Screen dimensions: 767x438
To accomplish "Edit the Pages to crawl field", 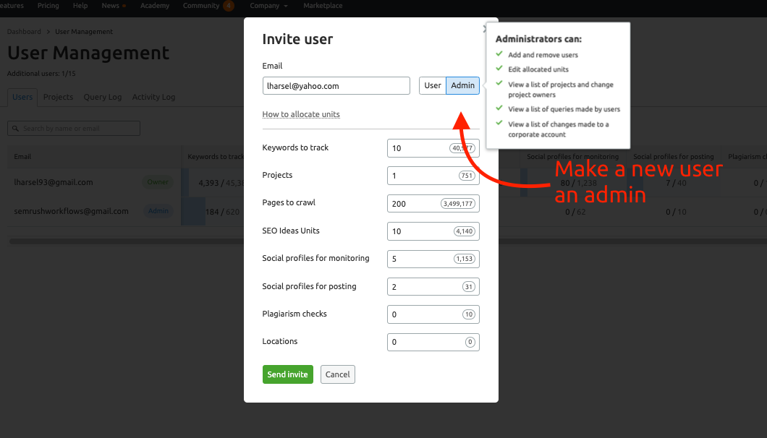I will tap(433, 203).
